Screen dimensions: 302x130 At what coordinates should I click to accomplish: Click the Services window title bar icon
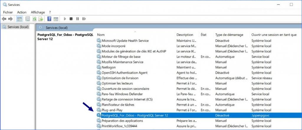pos(5,4)
